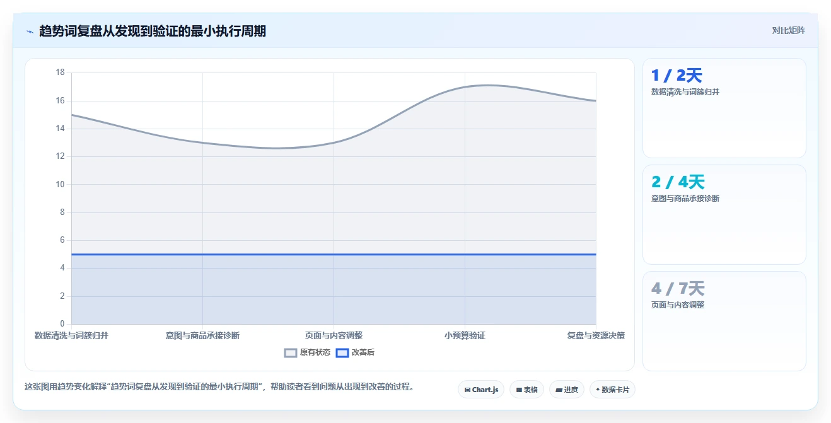Click the x-axis label 页面与内容调整
831x423 pixels.
tap(334, 335)
